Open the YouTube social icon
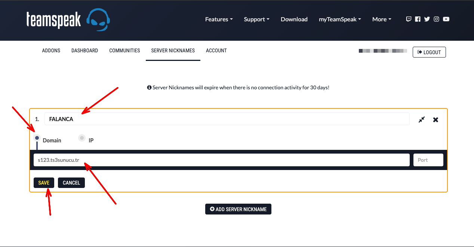 (x=446, y=19)
